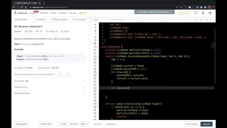
Task: Collapse the while loop at line 19
Action: pyautogui.click(x=97, y=72)
